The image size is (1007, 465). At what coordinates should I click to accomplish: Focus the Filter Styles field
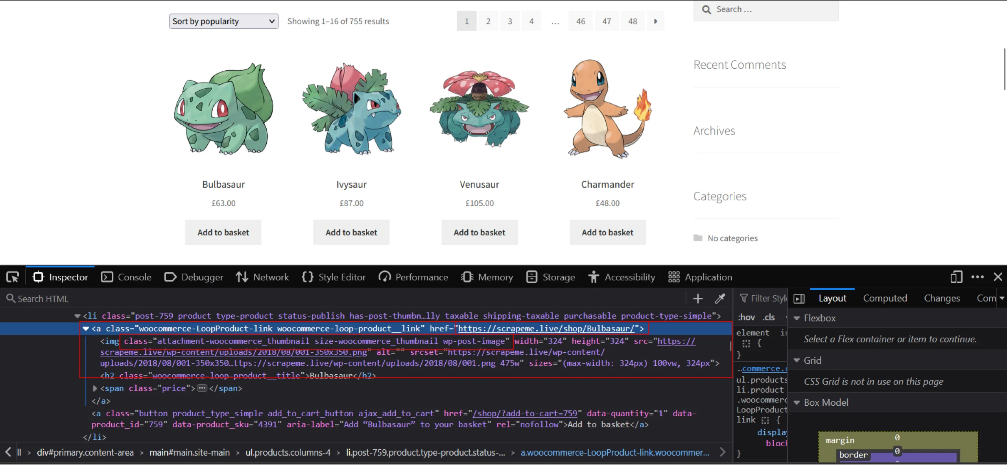pyautogui.click(x=763, y=298)
